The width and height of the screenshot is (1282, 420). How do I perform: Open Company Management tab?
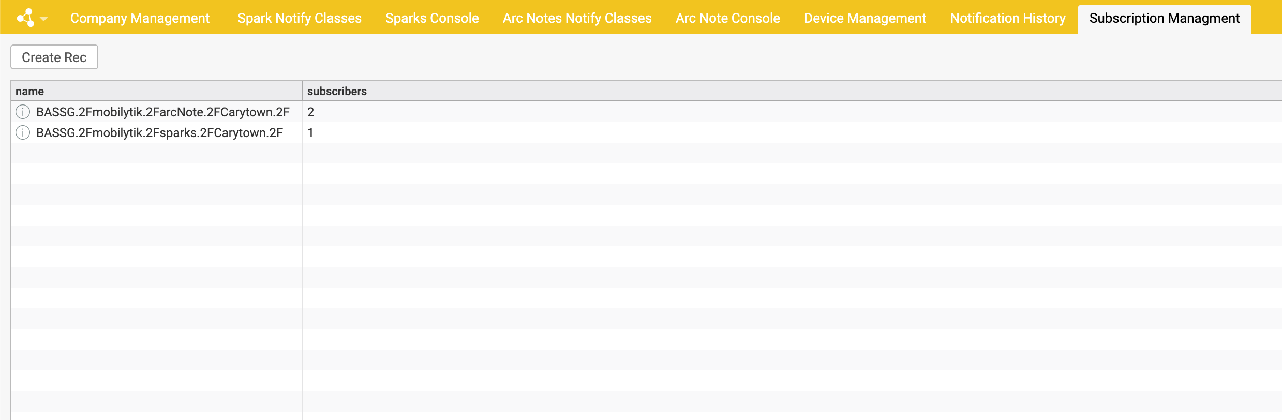pos(140,18)
